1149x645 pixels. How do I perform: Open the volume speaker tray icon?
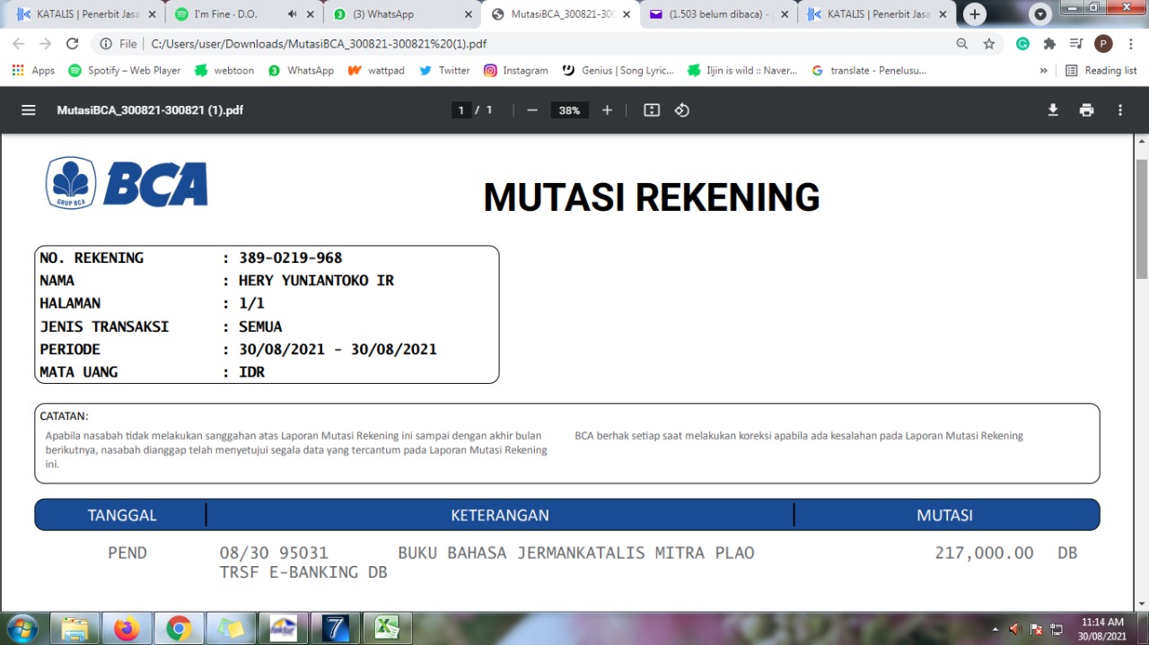(1015, 629)
